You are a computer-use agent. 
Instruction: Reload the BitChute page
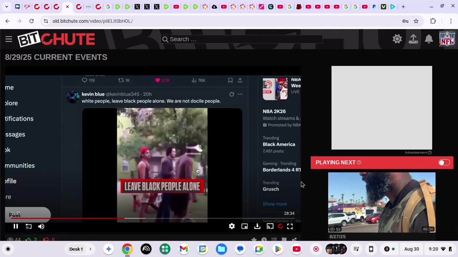[x=31, y=21]
